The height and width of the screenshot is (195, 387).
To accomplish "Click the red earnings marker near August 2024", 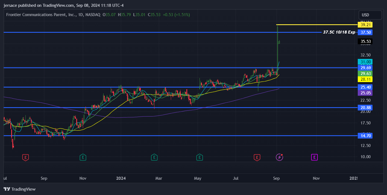I will pos(257,157).
